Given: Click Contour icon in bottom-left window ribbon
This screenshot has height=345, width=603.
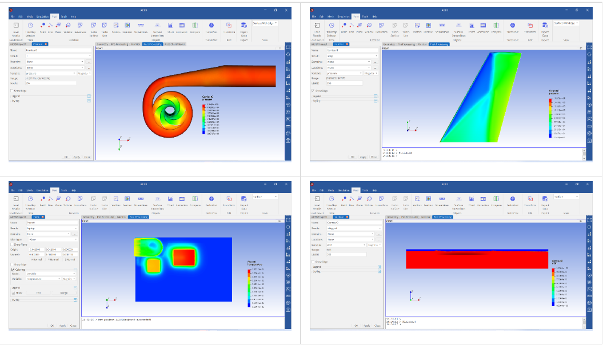Looking at the screenshot, I should [x=127, y=199].
